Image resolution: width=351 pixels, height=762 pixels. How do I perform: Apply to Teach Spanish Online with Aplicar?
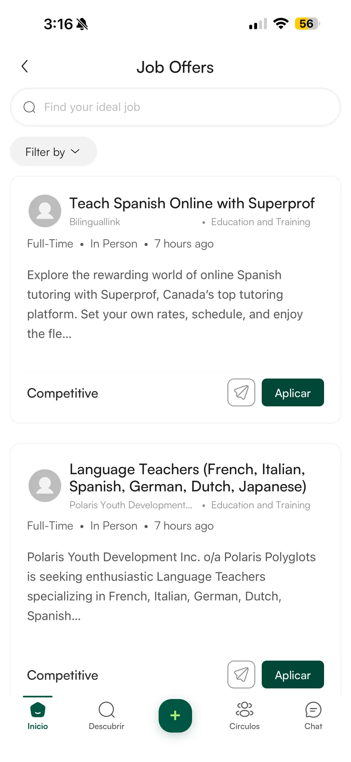293,392
